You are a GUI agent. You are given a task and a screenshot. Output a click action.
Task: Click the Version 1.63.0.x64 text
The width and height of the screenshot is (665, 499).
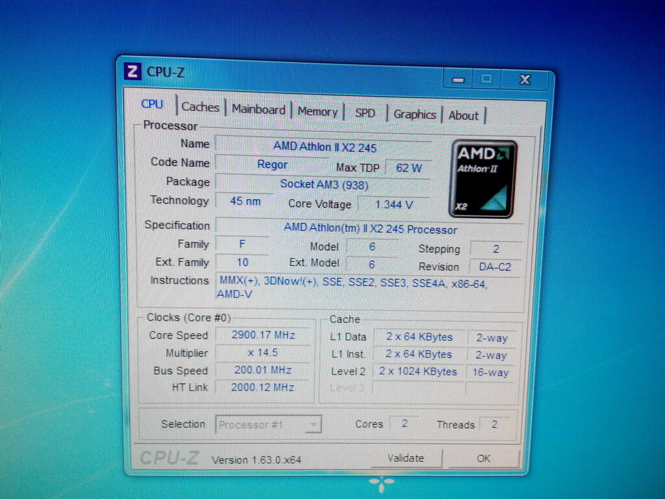coord(257,460)
